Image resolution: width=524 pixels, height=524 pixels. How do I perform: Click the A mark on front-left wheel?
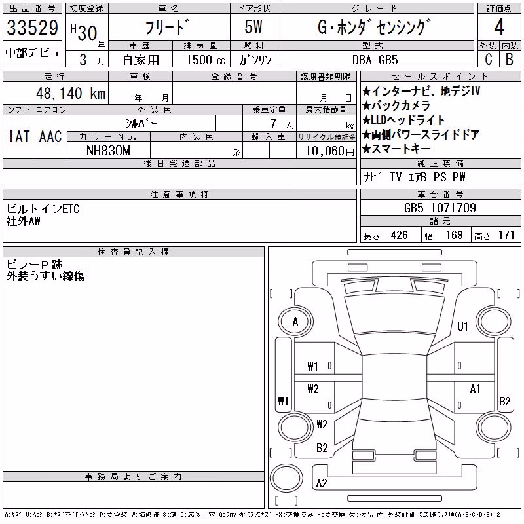[x=295, y=322]
